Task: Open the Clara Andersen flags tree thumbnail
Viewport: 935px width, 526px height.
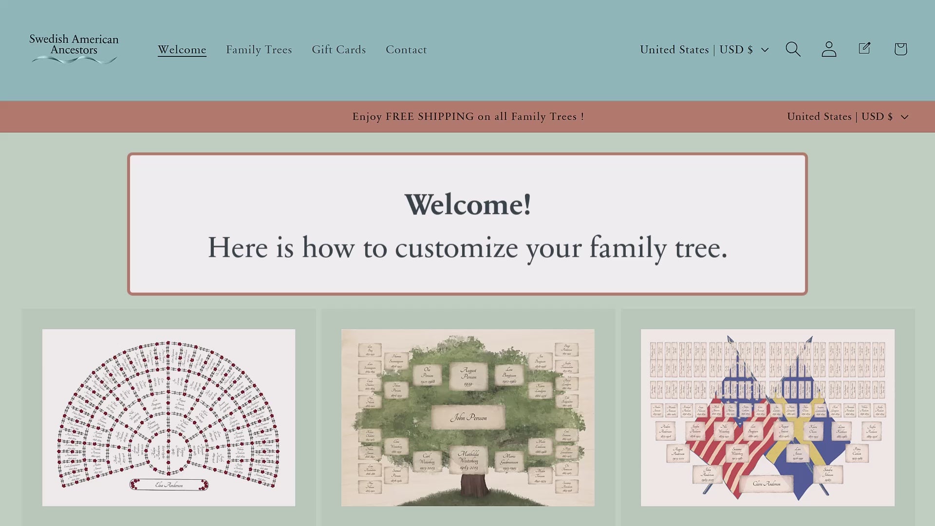Action: tap(767, 417)
